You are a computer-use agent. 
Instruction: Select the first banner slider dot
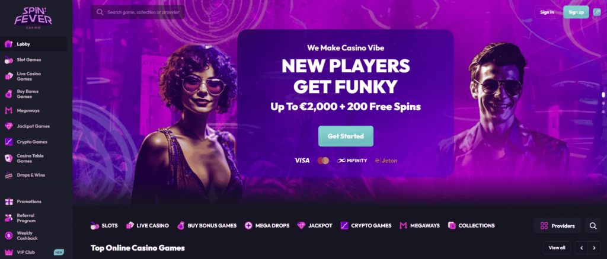point(603,94)
